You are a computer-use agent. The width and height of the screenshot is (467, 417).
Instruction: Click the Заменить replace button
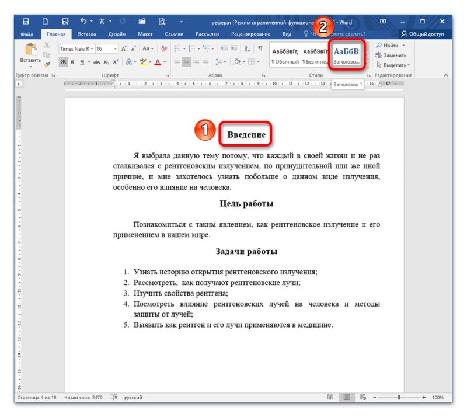[x=391, y=55]
